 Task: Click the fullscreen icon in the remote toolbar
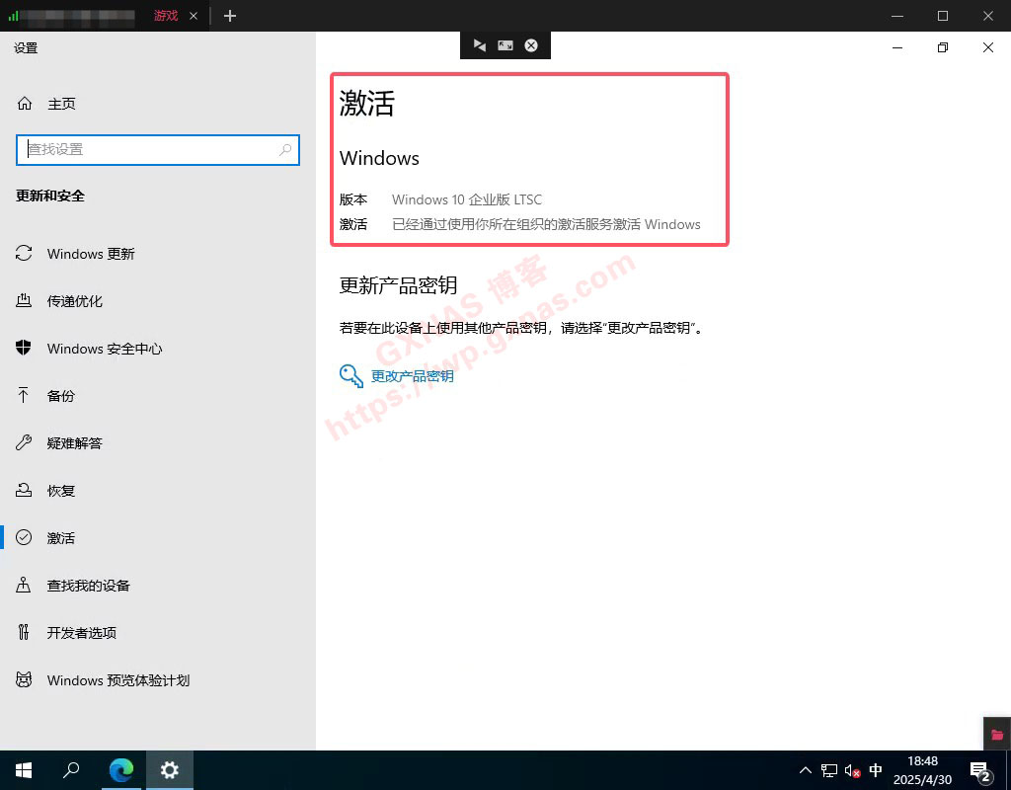(505, 45)
